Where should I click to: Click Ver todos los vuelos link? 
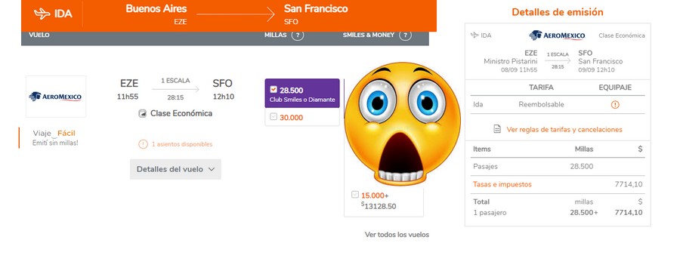pos(397,235)
